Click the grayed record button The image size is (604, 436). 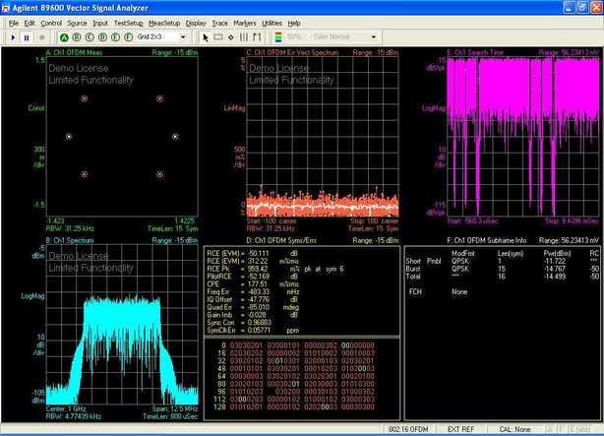pos(42,37)
